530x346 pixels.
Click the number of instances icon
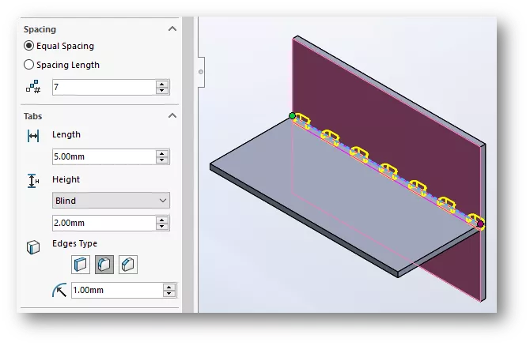pyautogui.click(x=33, y=87)
